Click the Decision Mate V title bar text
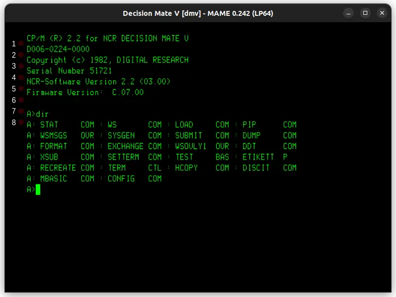Viewport: 396px width, 297px height. click(198, 13)
